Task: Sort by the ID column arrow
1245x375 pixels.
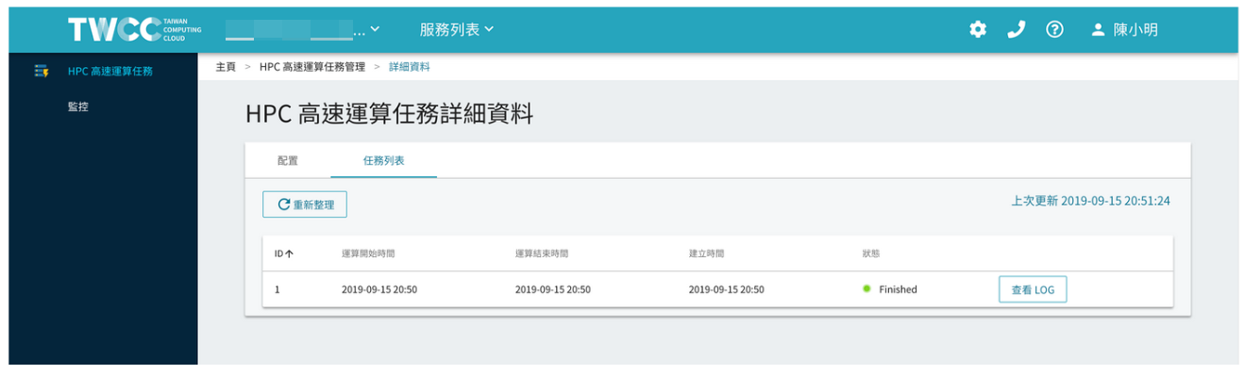Action: click(x=290, y=253)
